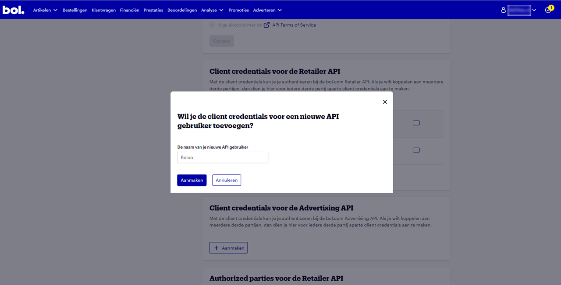Close the dialog with the X icon
This screenshot has width=561, height=285.
click(x=385, y=102)
